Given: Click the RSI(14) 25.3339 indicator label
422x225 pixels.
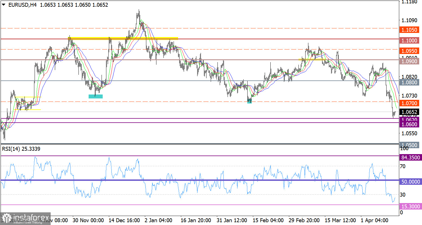Looking at the screenshot, I should [21, 149].
